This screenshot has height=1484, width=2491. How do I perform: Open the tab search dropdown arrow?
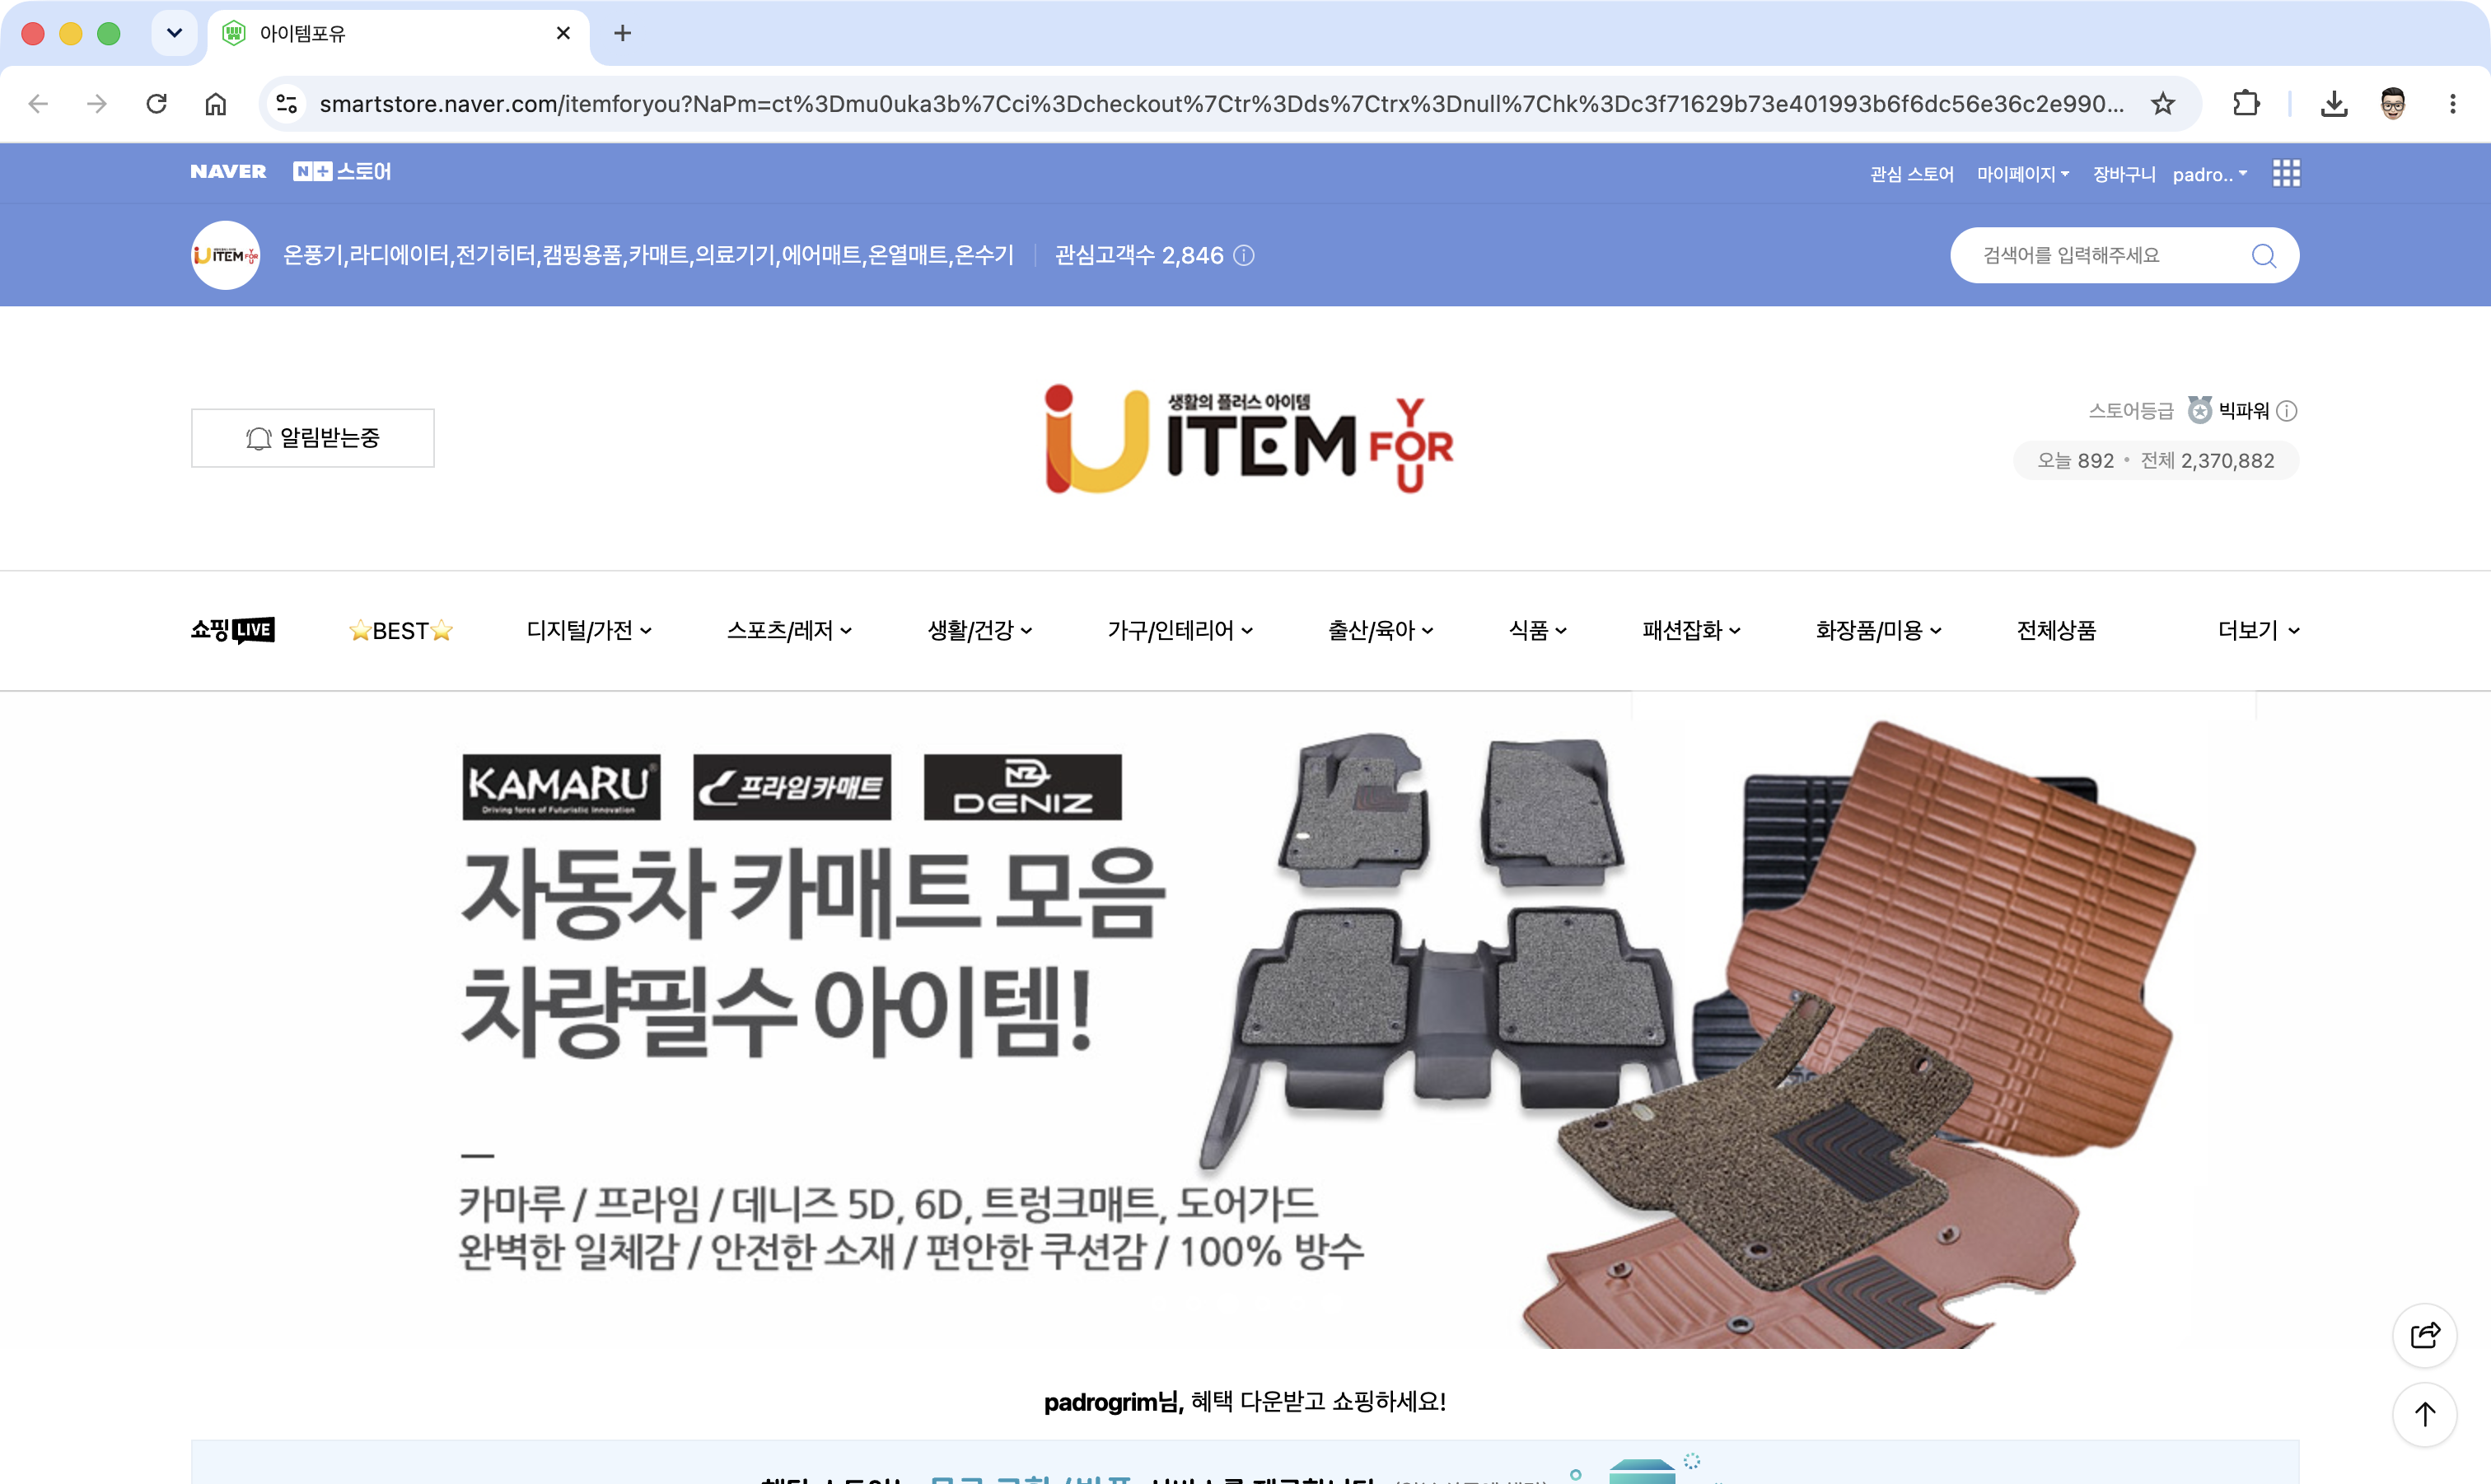click(174, 33)
